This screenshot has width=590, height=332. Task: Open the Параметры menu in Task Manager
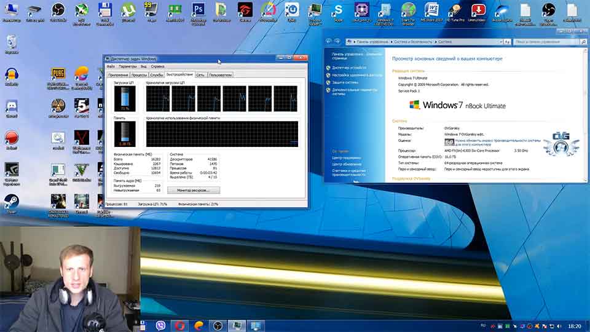[x=128, y=66]
